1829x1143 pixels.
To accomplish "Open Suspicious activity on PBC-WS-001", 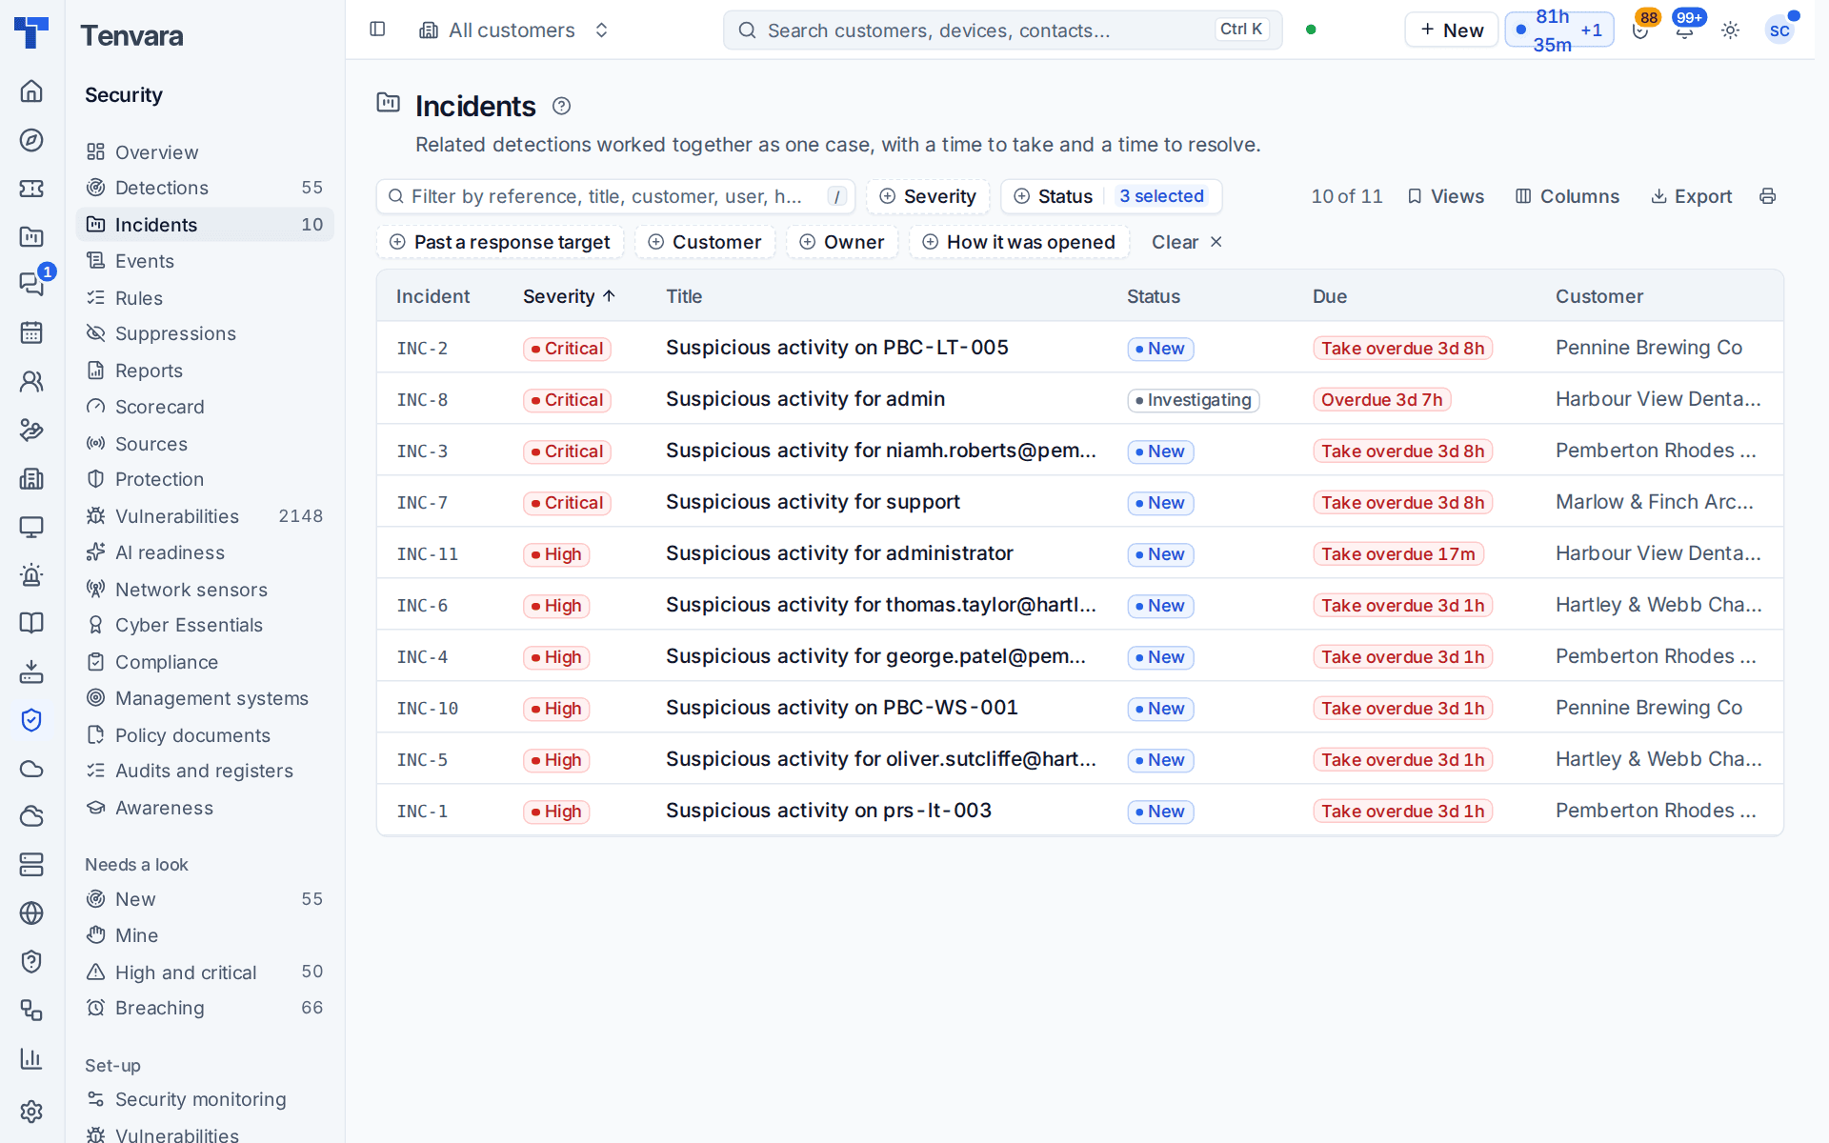I will tap(842, 708).
